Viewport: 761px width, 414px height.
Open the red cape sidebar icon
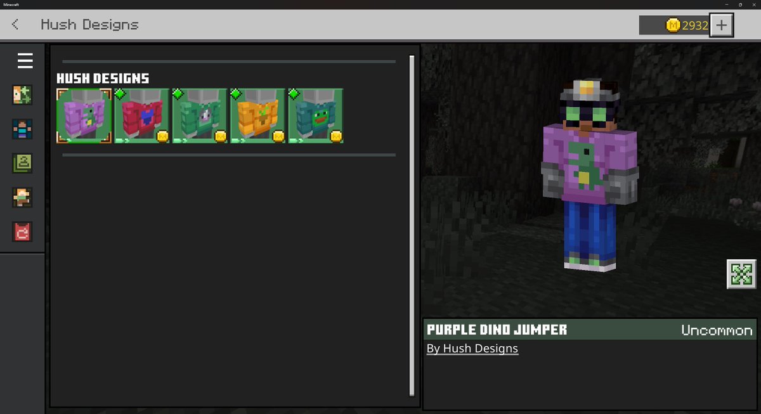(23, 232)
